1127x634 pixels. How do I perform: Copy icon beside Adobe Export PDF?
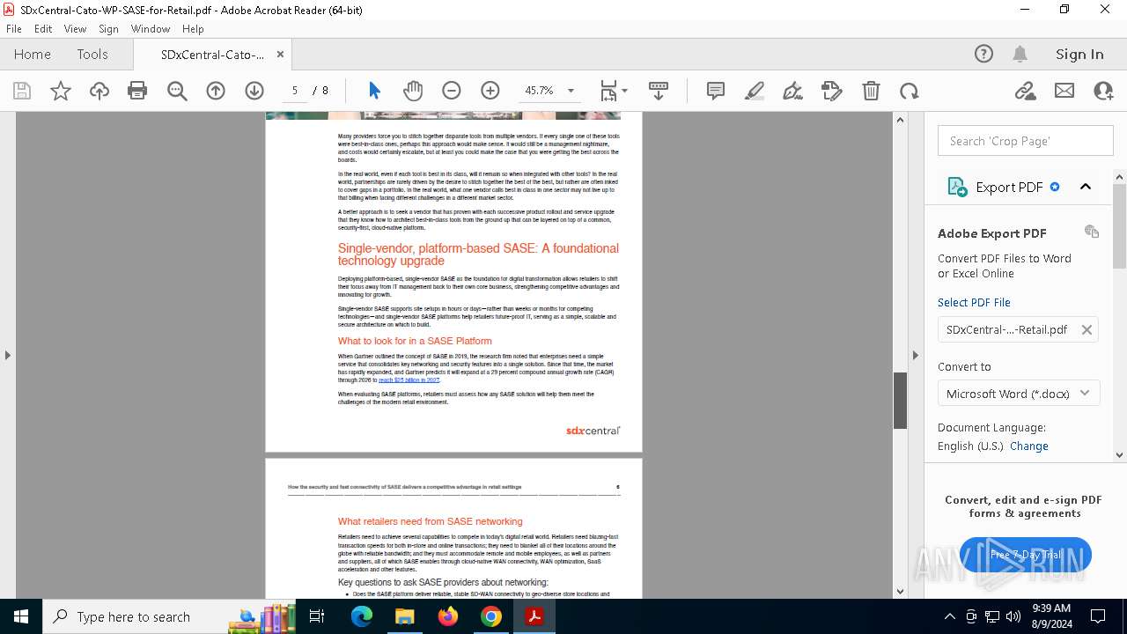[x=1092, y=232]
